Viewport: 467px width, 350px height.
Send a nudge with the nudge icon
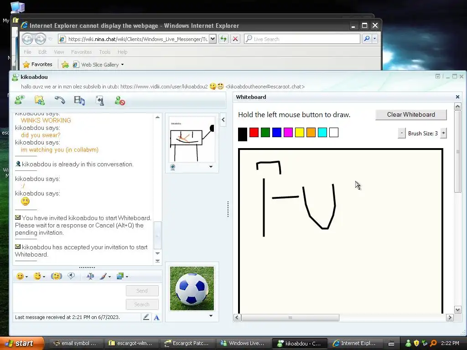(x=56, y=277)
